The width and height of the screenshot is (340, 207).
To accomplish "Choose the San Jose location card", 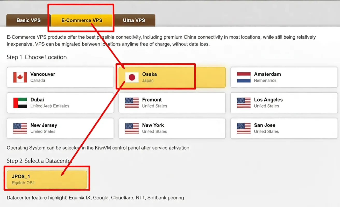I will pyautogui.click(x=284, y=128).
